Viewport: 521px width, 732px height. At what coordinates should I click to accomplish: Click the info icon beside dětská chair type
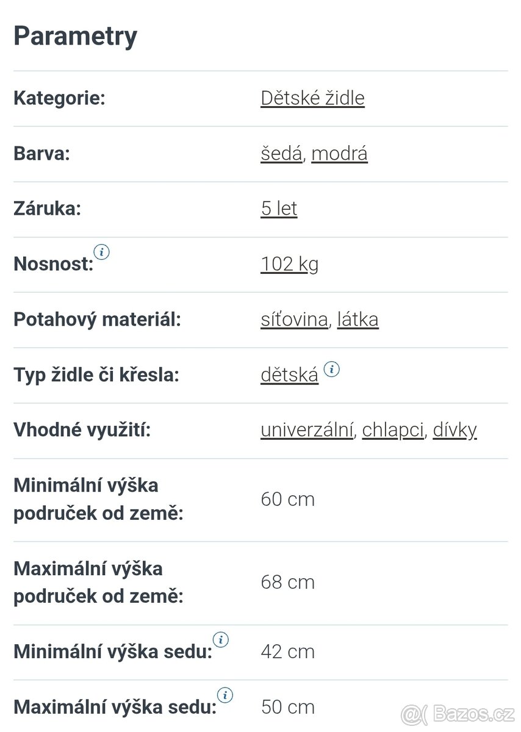pos(332,368)
